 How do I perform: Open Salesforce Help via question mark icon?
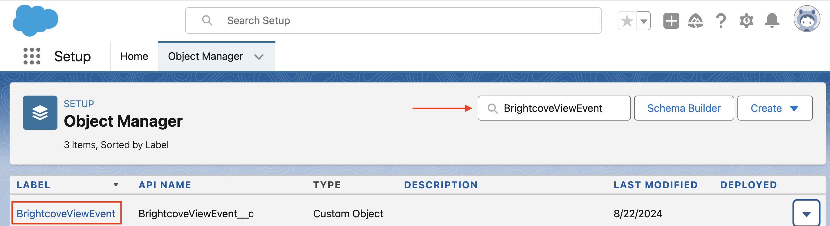point(721,20)
